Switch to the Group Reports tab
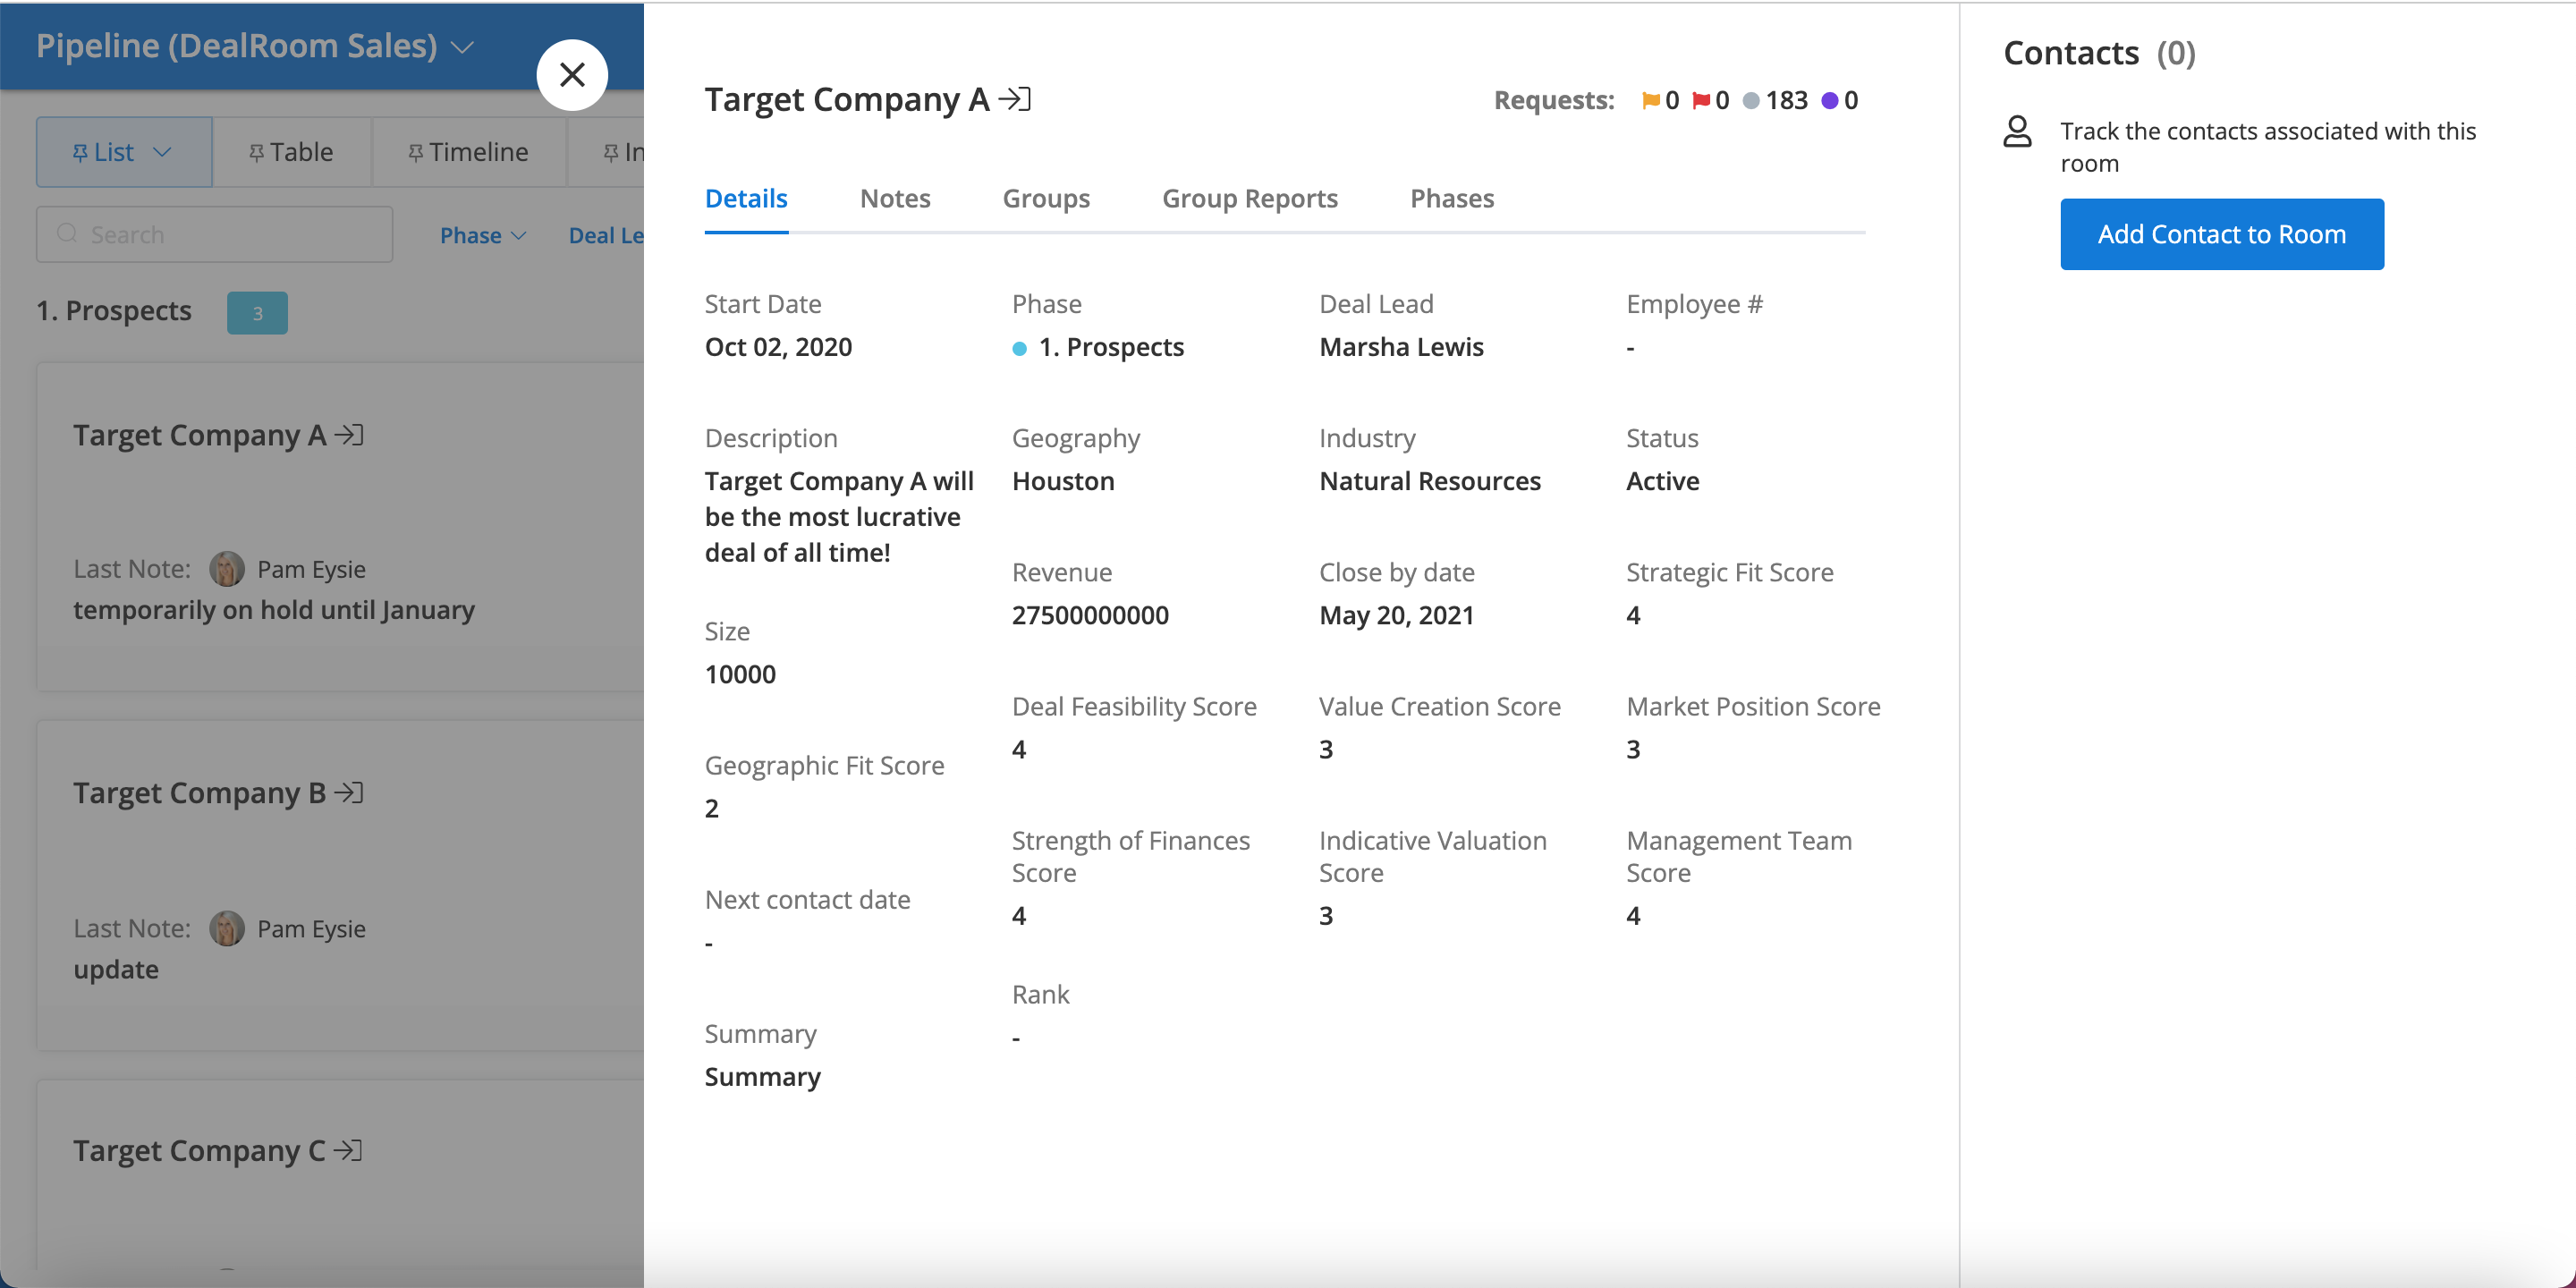 tap(1250, 198)
